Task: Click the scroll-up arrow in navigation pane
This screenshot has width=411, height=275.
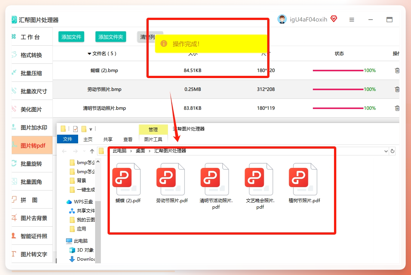Action: (98, 161)
